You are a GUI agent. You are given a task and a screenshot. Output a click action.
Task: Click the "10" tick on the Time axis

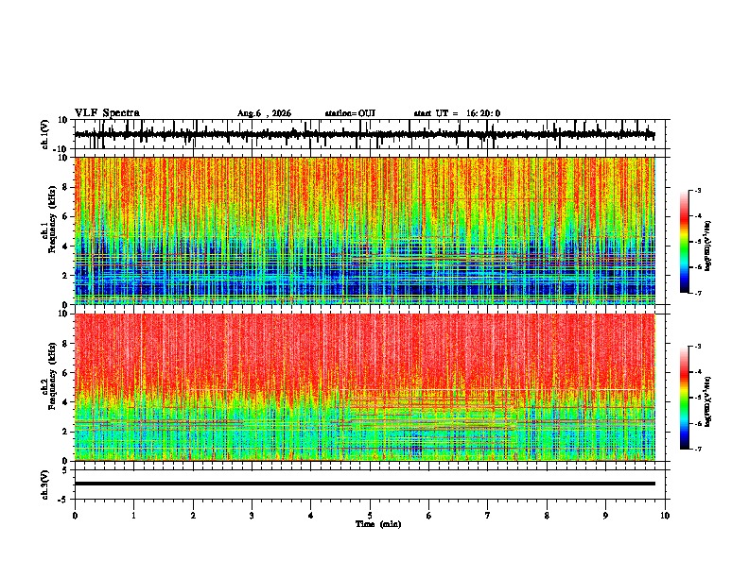[x=665, y=516]
